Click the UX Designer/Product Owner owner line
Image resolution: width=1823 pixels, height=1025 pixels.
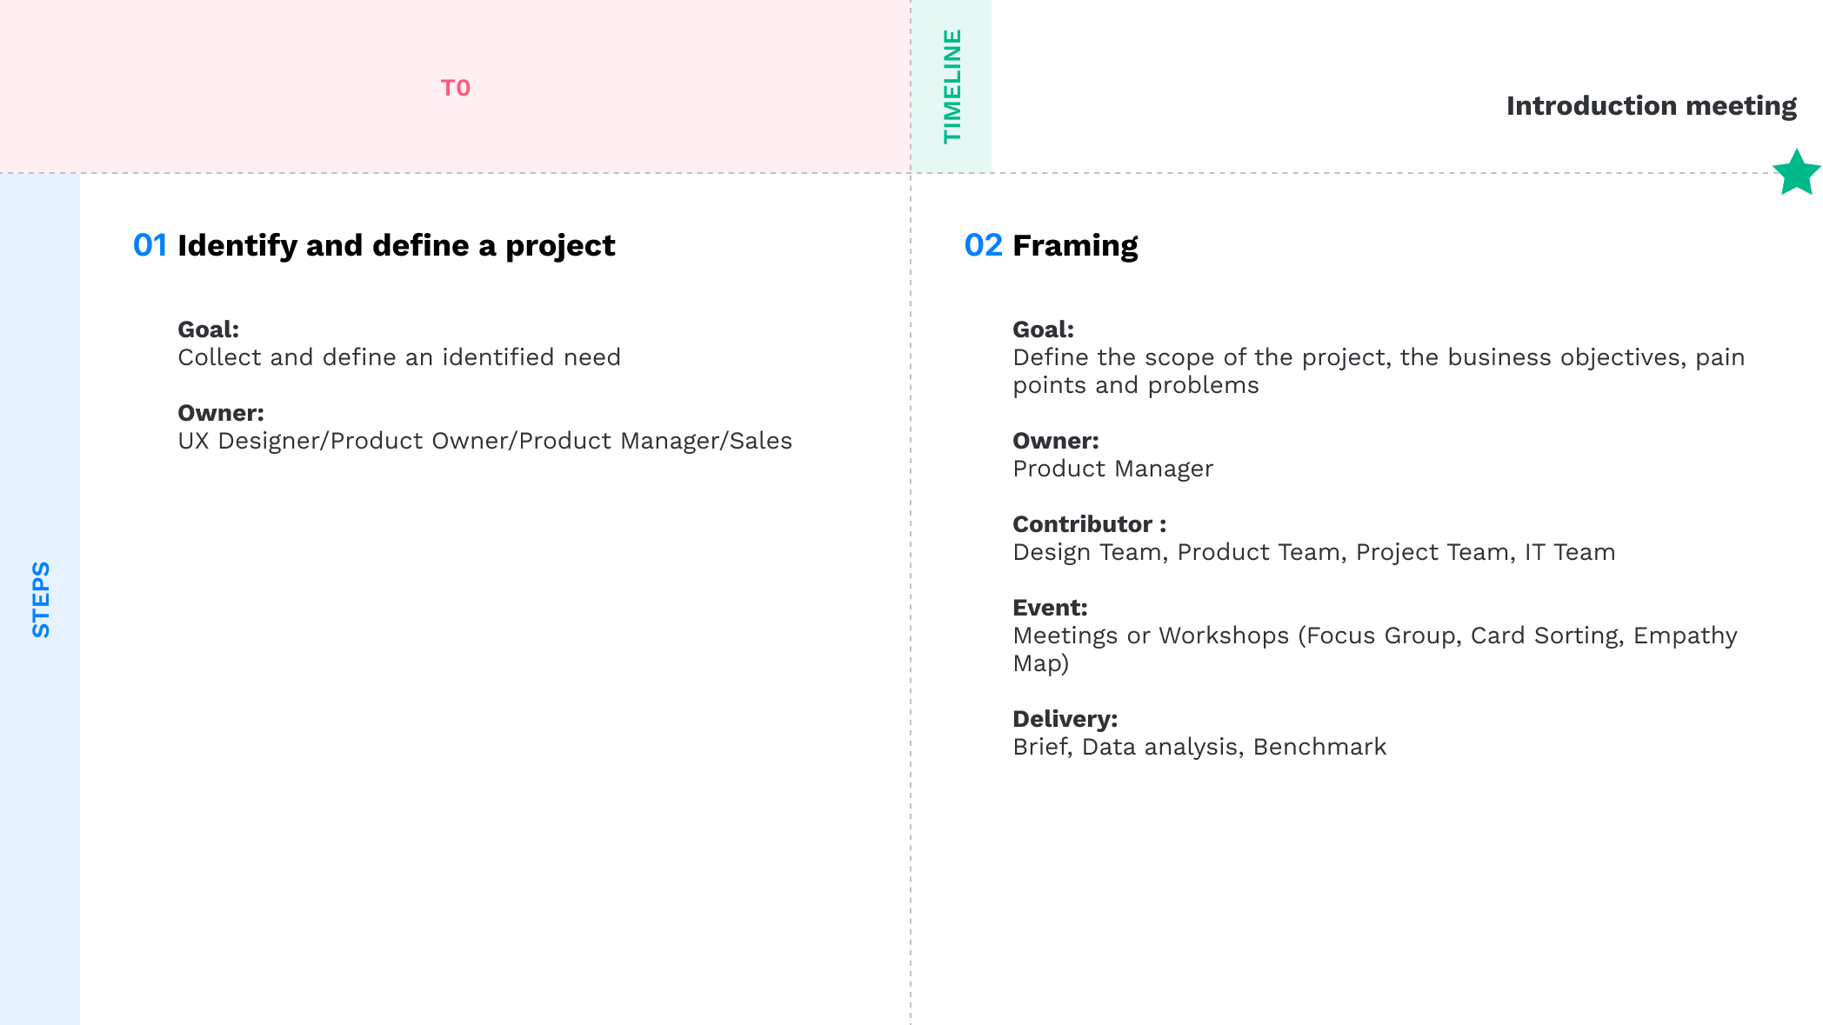[x=484, y=441]
